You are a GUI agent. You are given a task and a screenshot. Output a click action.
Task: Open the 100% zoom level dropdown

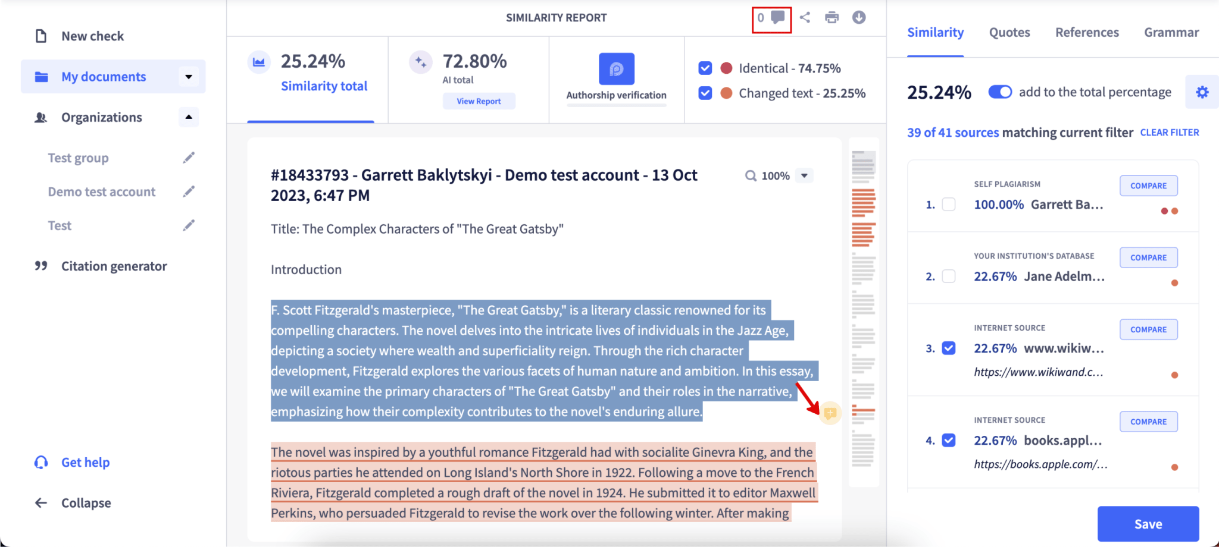805,175
